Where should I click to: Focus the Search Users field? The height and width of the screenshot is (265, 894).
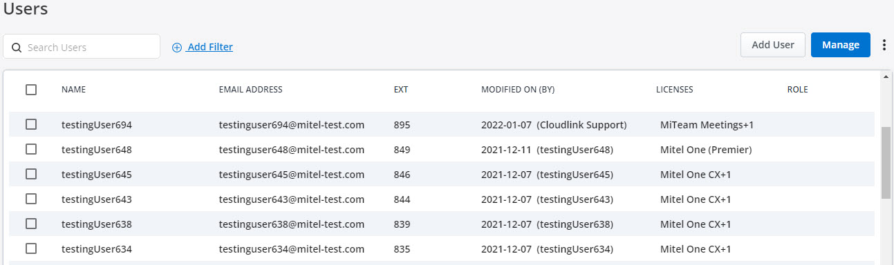point(82,47)
